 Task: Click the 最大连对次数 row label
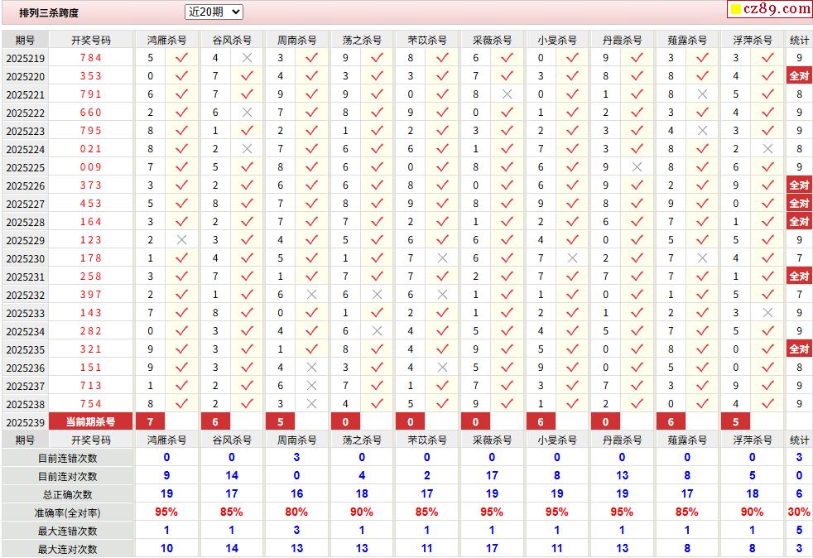click(67, 549)
